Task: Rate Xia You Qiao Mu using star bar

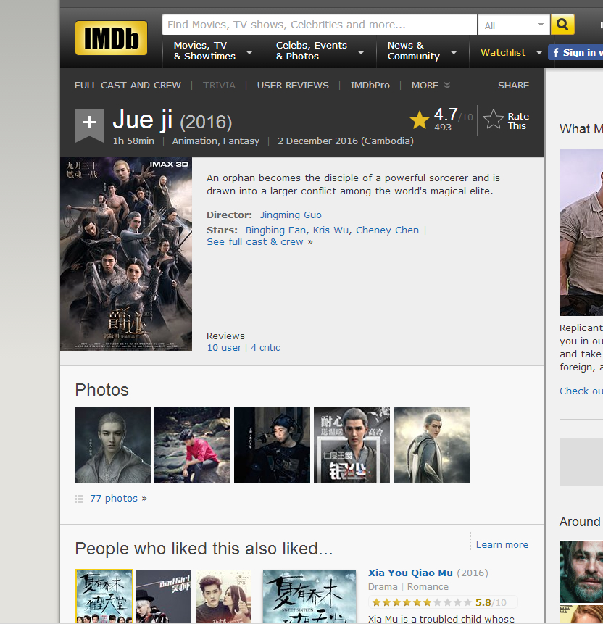Action: (x=423, y=602)
